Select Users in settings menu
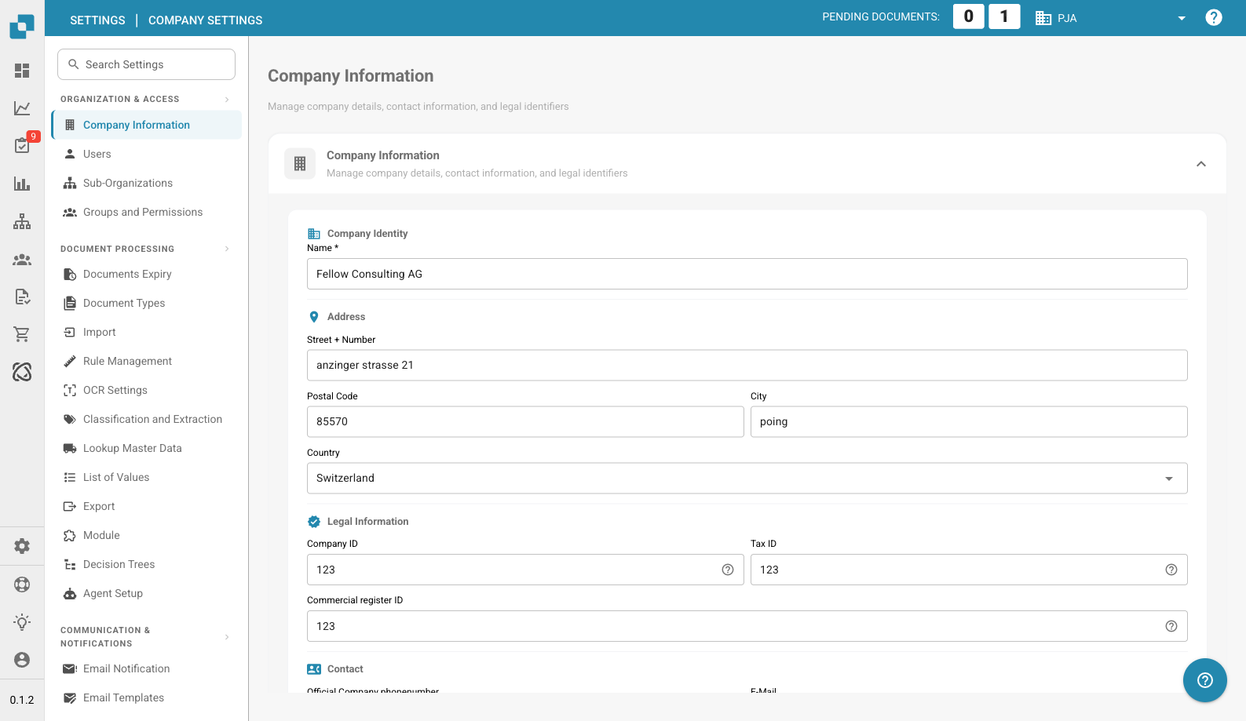 pos(147,154)
